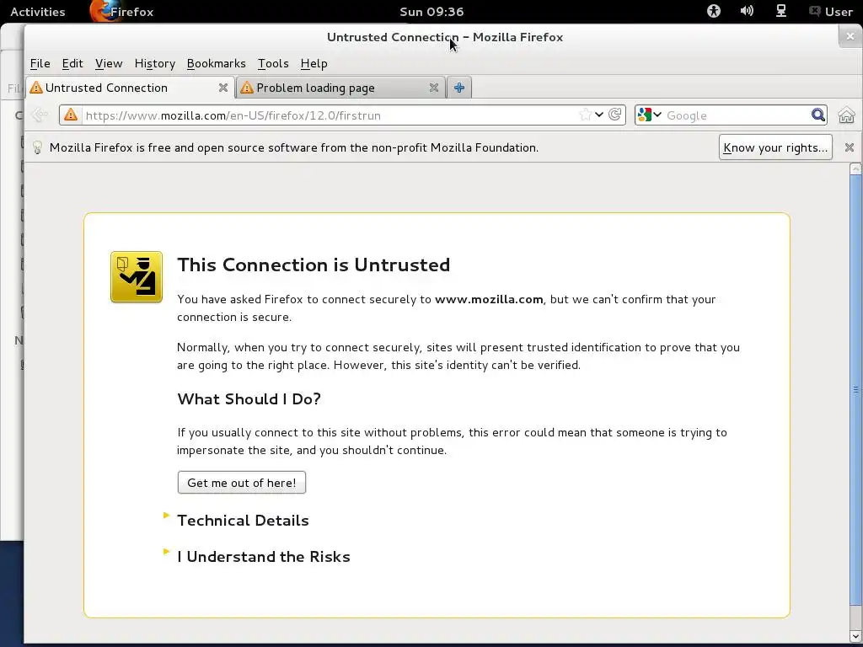Close the Problem loading page tab
The width and height of the screenshot is (863, 647).
click(x=434, y=88)
